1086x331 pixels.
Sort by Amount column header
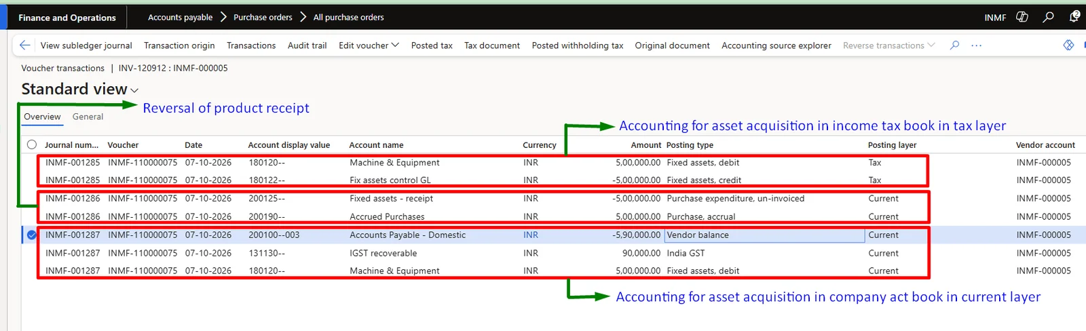click(x=645, y=144)
